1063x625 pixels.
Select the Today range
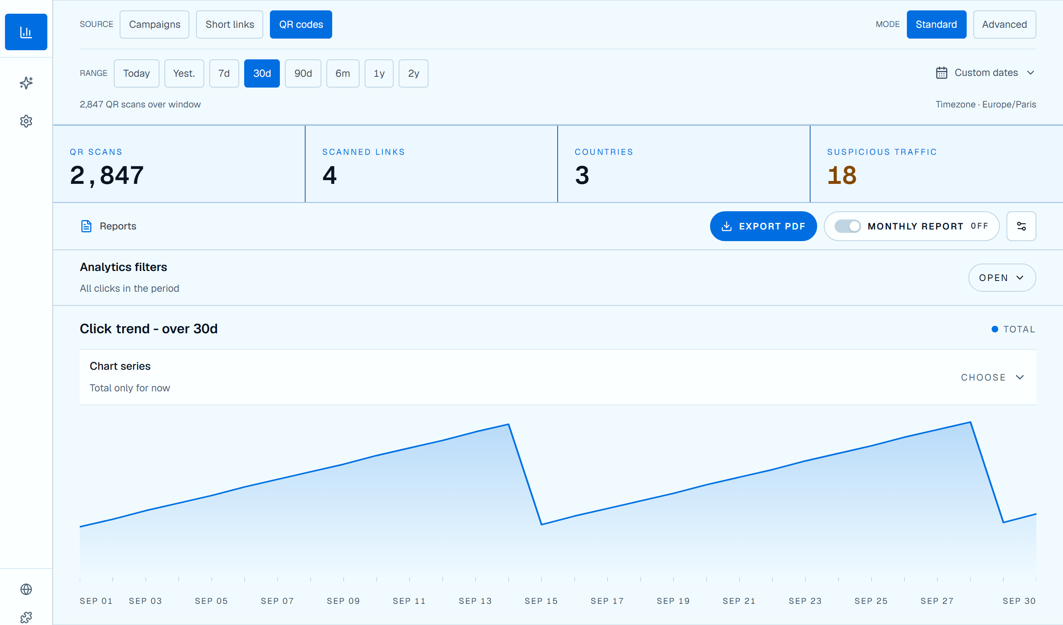coord(136,73)
